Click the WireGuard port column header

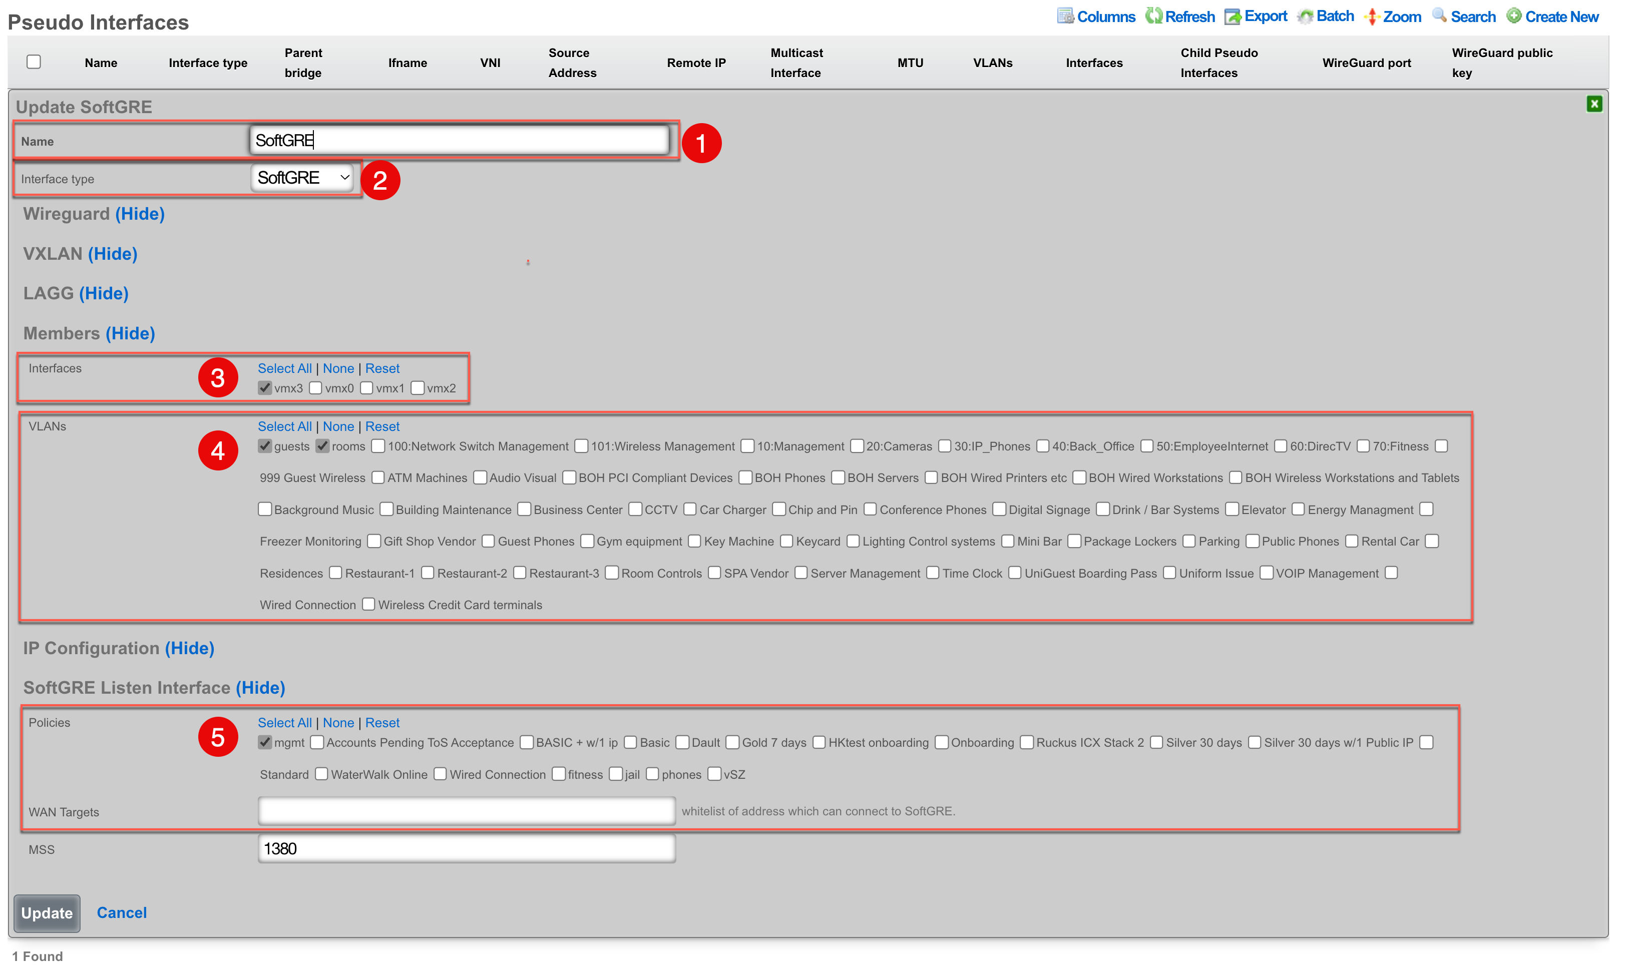[1366, 63]
